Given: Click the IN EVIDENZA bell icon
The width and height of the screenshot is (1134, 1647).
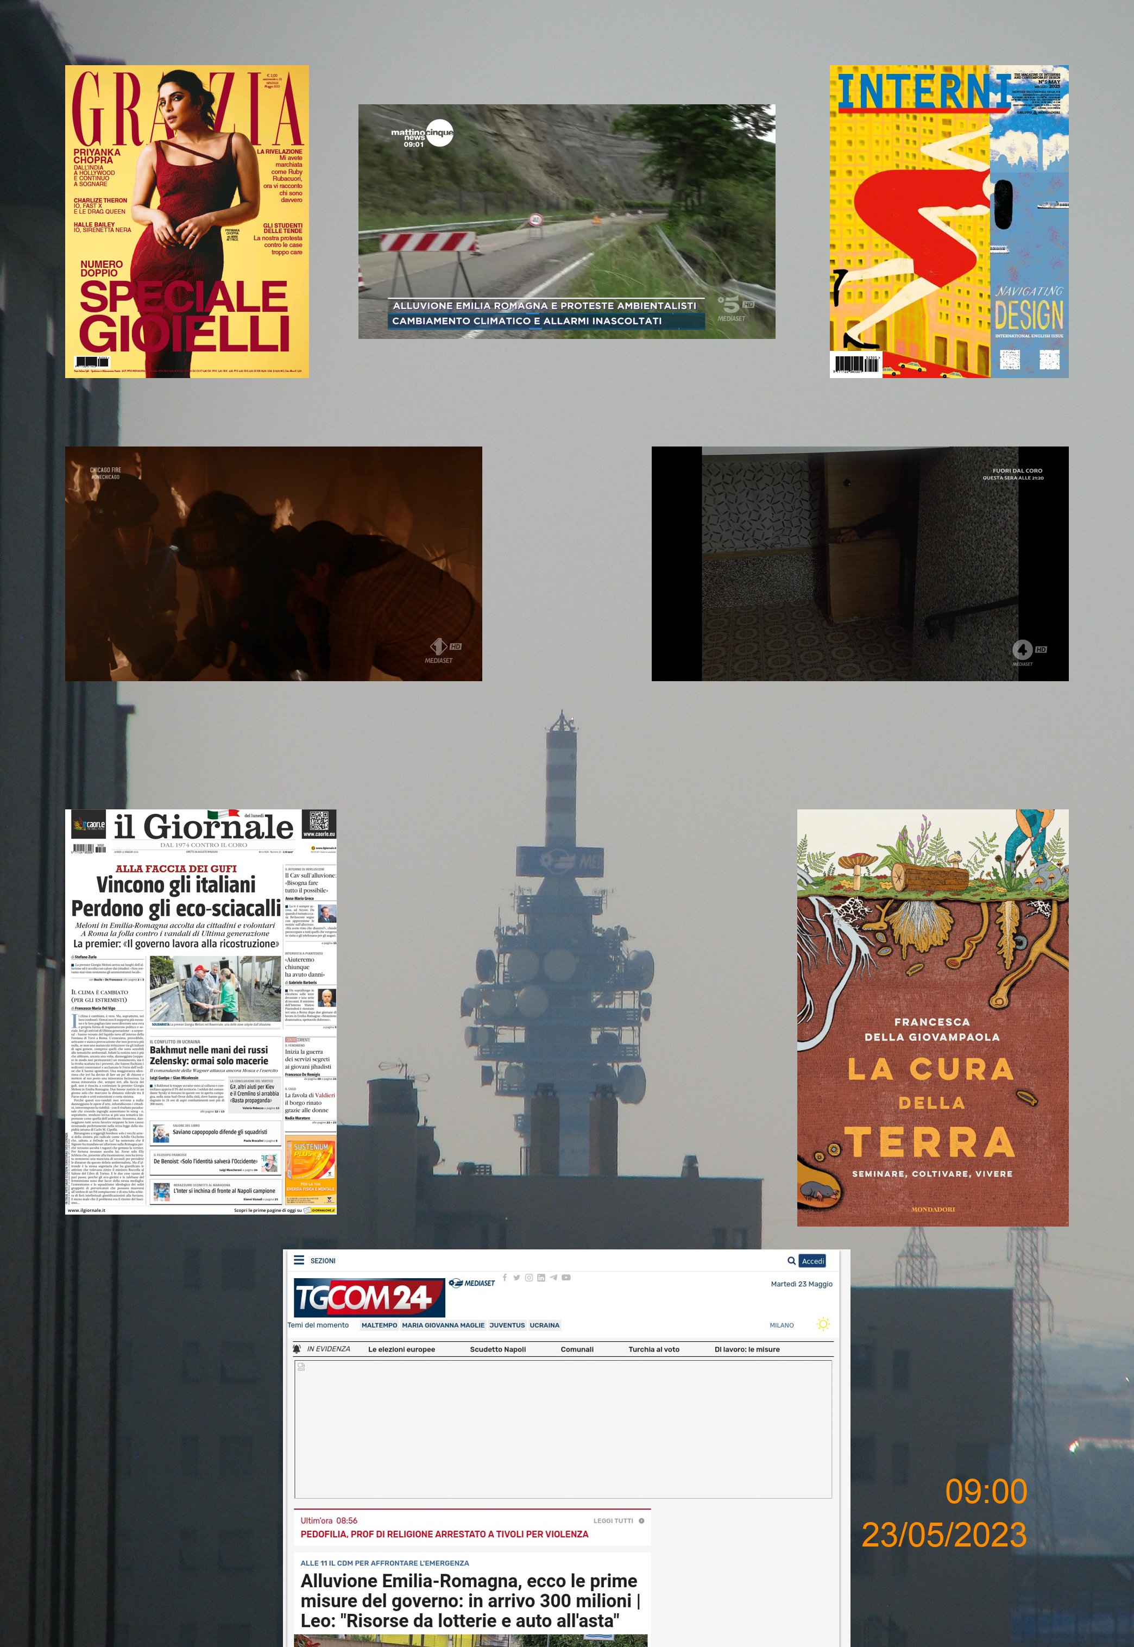Looking at the screenshot, I should coord(297,1349).
